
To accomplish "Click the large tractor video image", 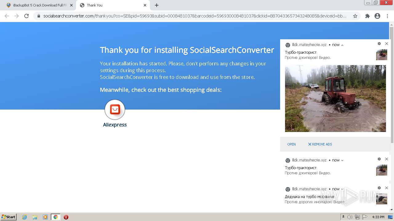I will (x=336, y=99).
